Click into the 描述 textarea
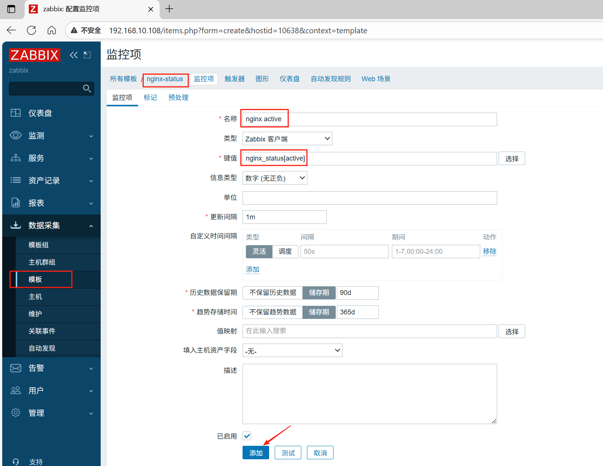603x466 pixels. [x=369, y=394]
